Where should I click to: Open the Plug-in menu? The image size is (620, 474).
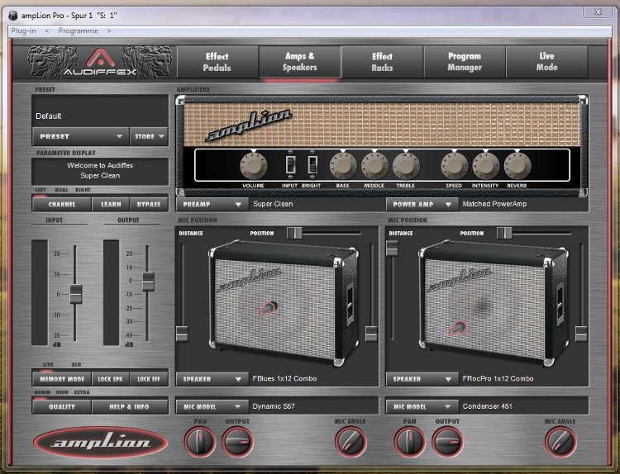coord(23,31)
